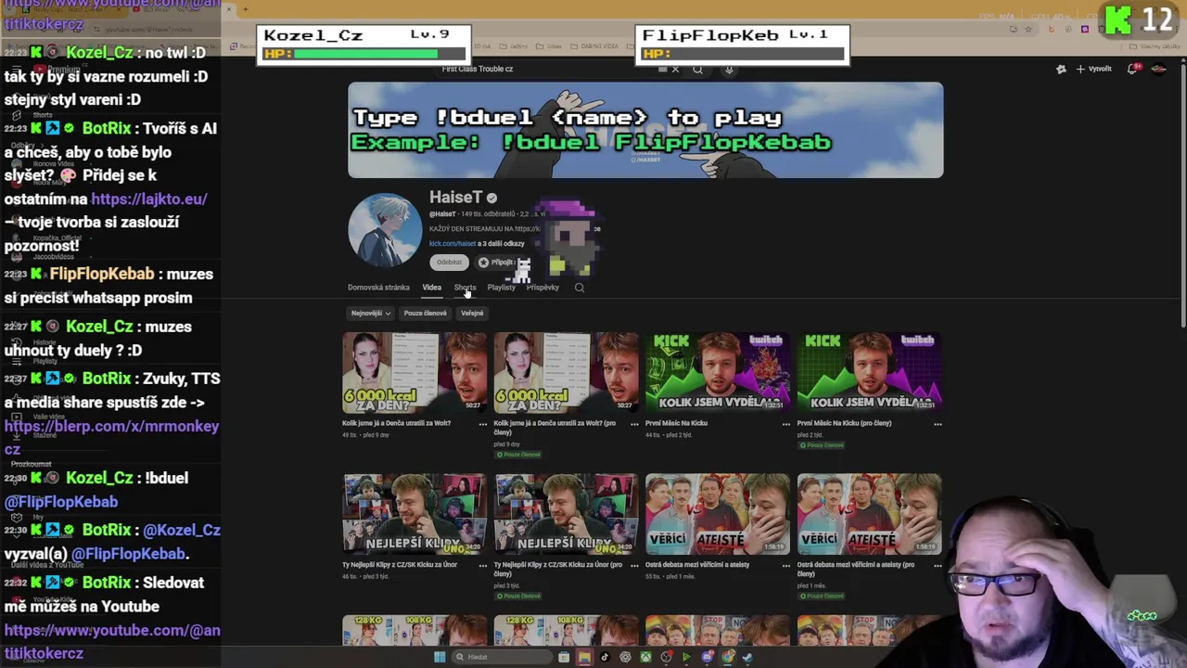Open the first 6000 kcal za den thumbnail
This screenshot has height=668, width=1187.
click(x=415, y=372)
